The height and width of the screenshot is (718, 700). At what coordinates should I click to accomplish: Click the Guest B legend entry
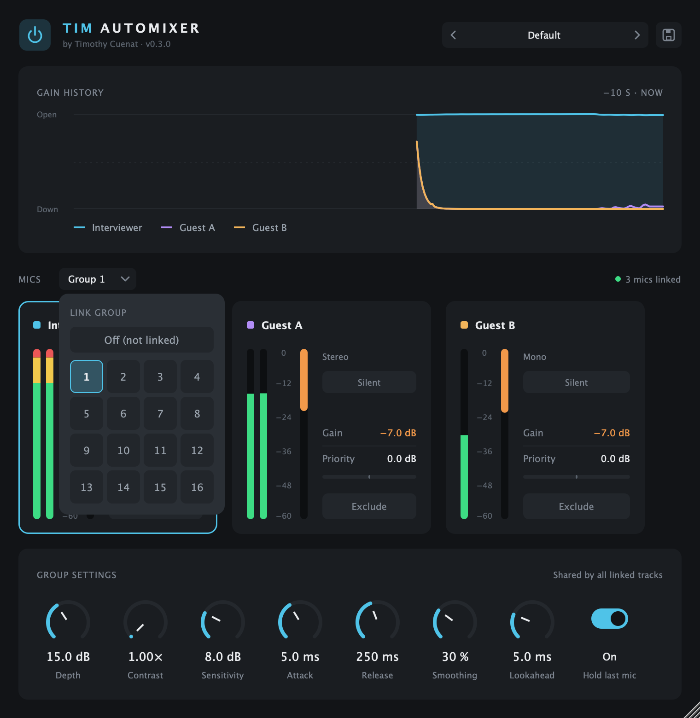(260, 227)
